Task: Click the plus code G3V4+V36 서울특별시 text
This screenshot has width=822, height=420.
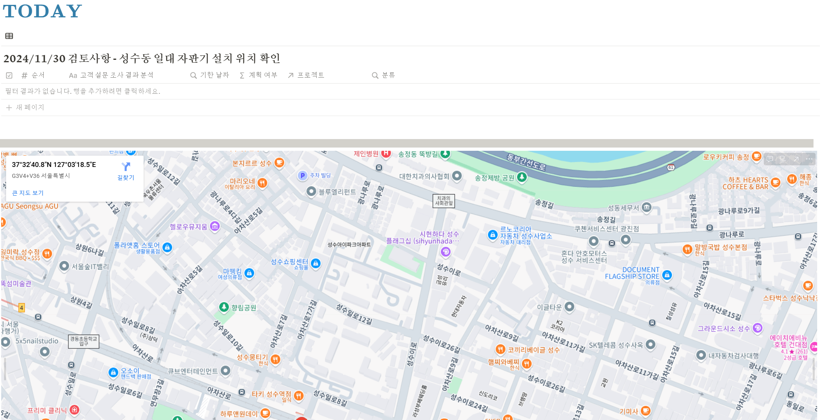Action: (41, 176)
